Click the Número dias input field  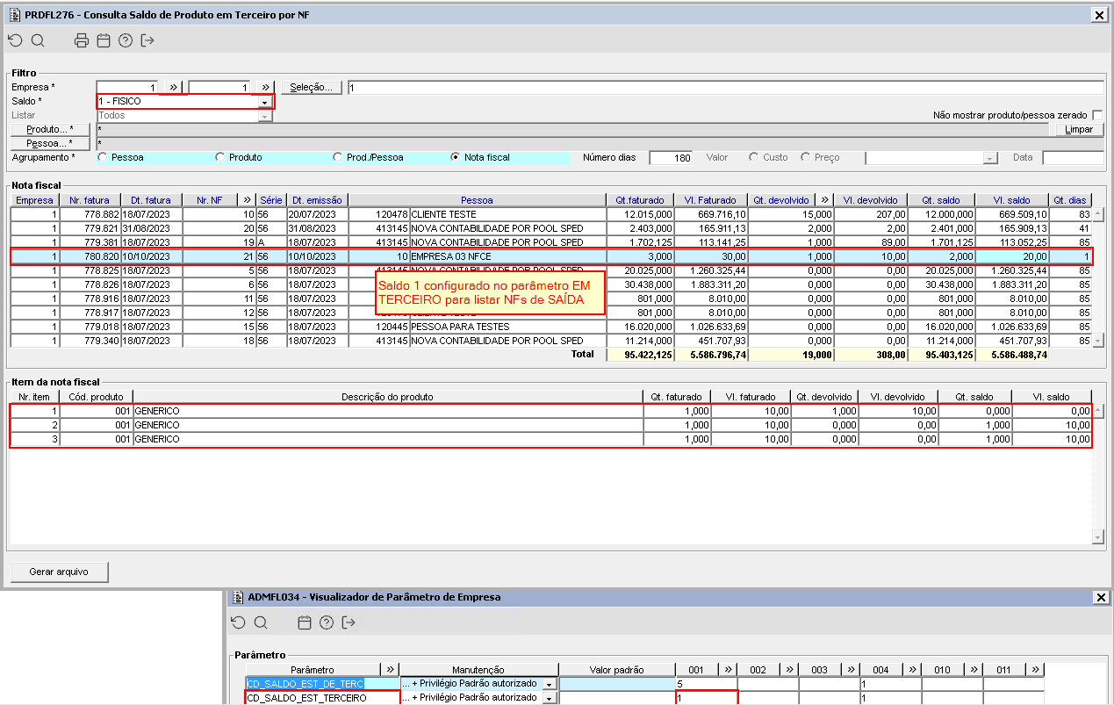[672, 158]
